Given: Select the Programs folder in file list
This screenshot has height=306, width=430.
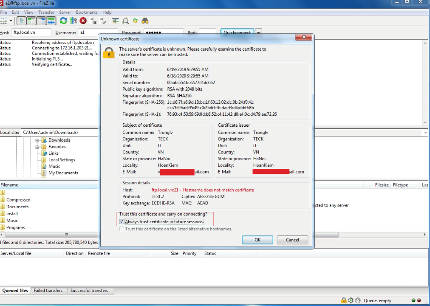Looking at the screenshot, I should (15, 227).
